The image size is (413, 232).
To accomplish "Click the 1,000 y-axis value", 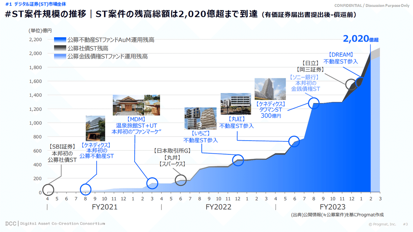I will (35, 123).
